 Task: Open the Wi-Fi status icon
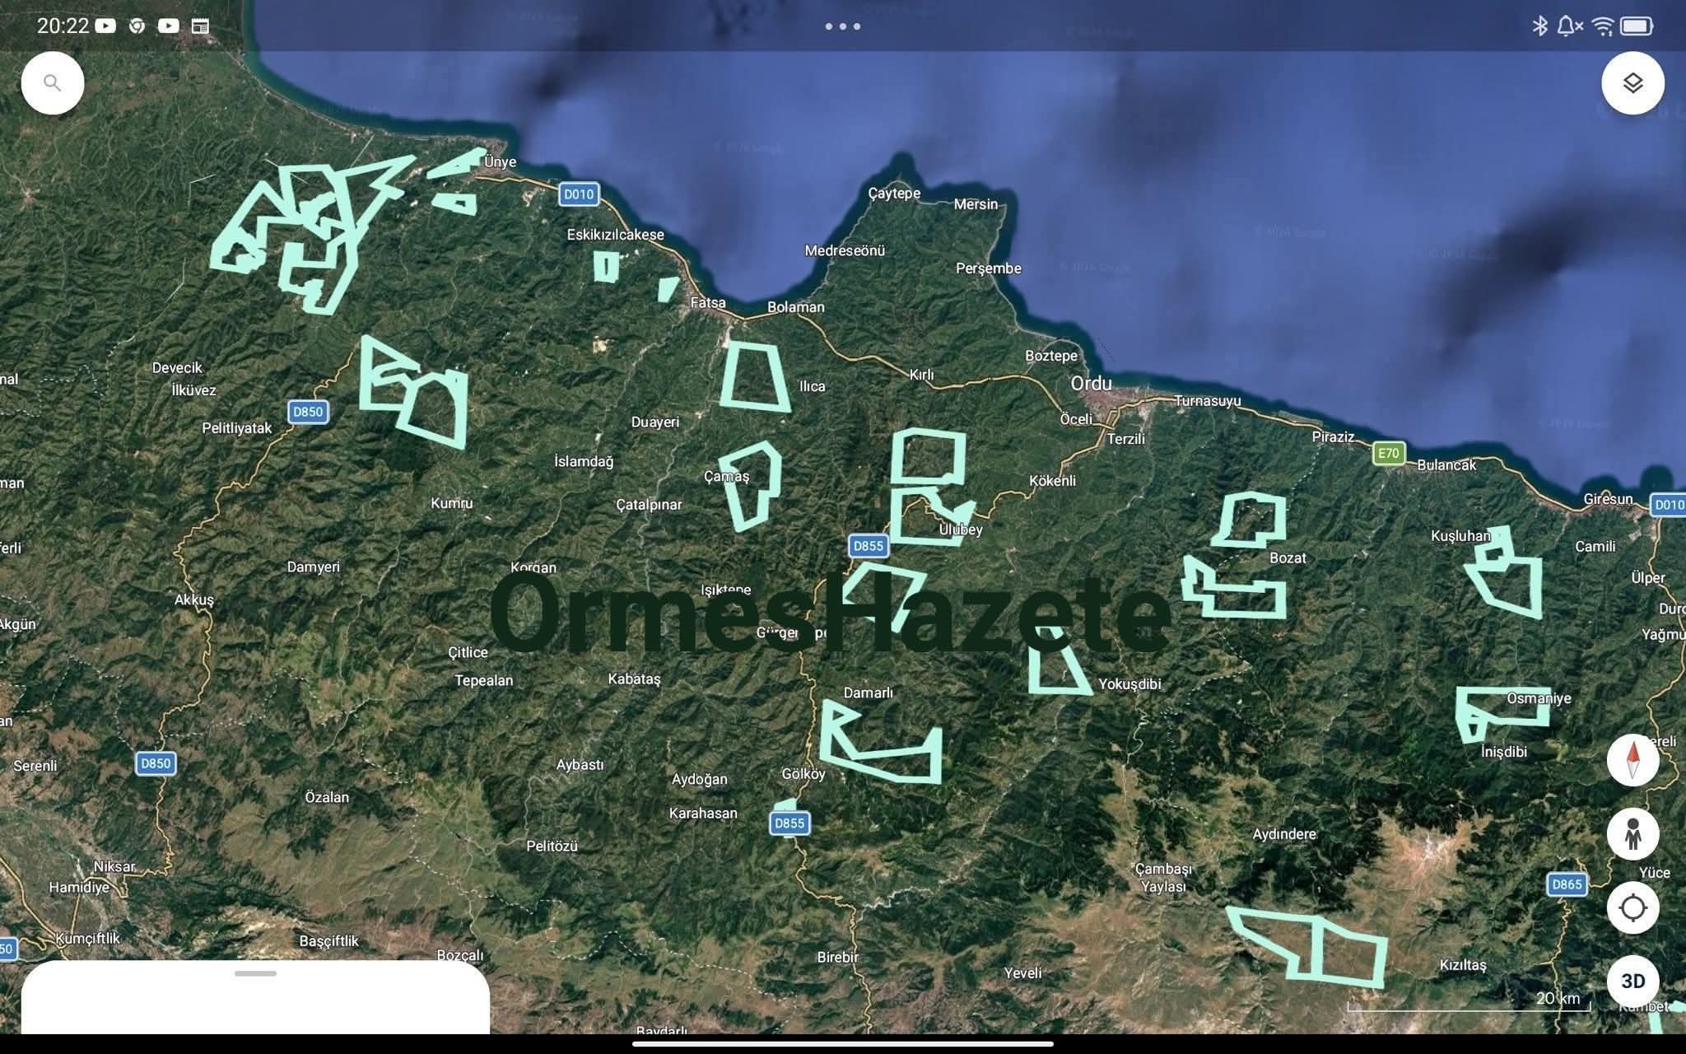[x=1602, y=26]
